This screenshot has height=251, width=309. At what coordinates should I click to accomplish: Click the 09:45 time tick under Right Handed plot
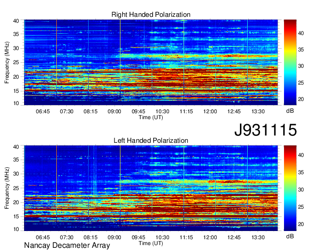point(138,111)
